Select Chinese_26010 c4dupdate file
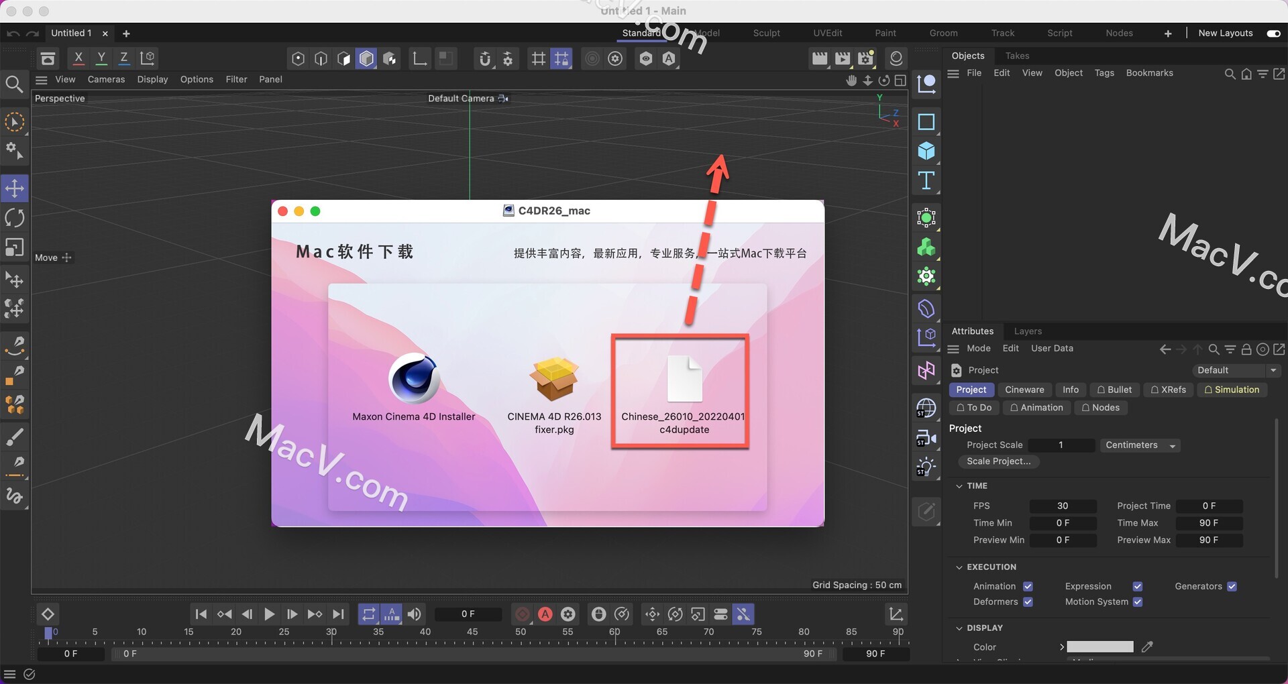The height and width of the screenshot is (684, 1288). pos(684,394)
